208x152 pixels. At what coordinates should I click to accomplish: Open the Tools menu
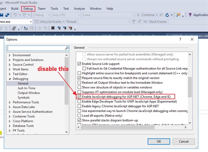click(x=54, y=9)
